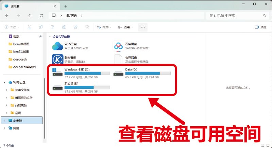Add a new tab with plus button
This screenshot has height=148, width=272.
click(66, 6)
